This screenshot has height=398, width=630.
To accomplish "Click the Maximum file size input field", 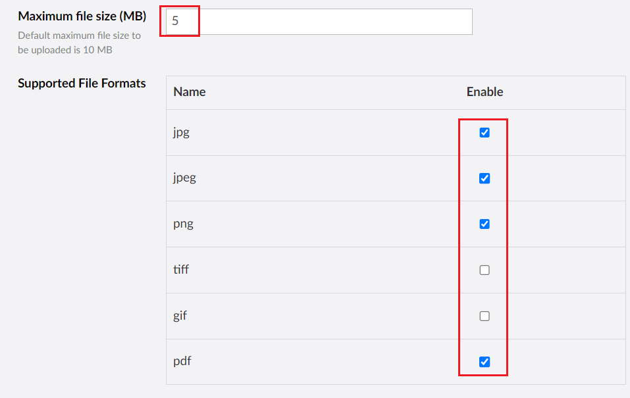I will coord(316,21).
